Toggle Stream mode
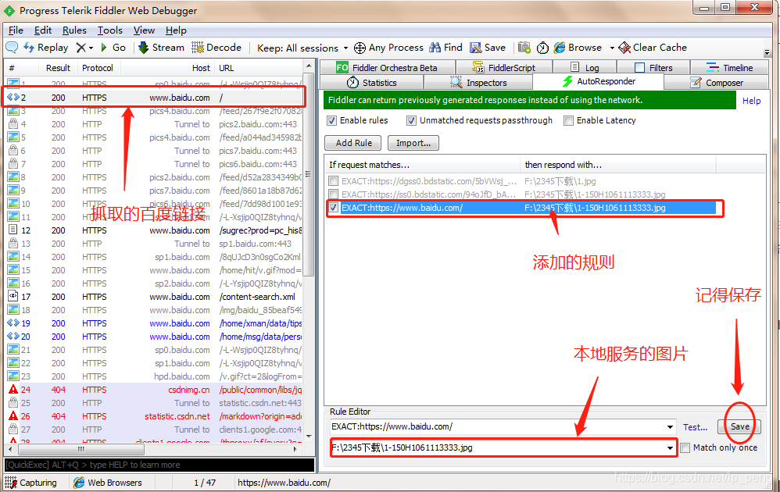Image resolution: width=780 pixels, height=492 pixels. (161, 48)
